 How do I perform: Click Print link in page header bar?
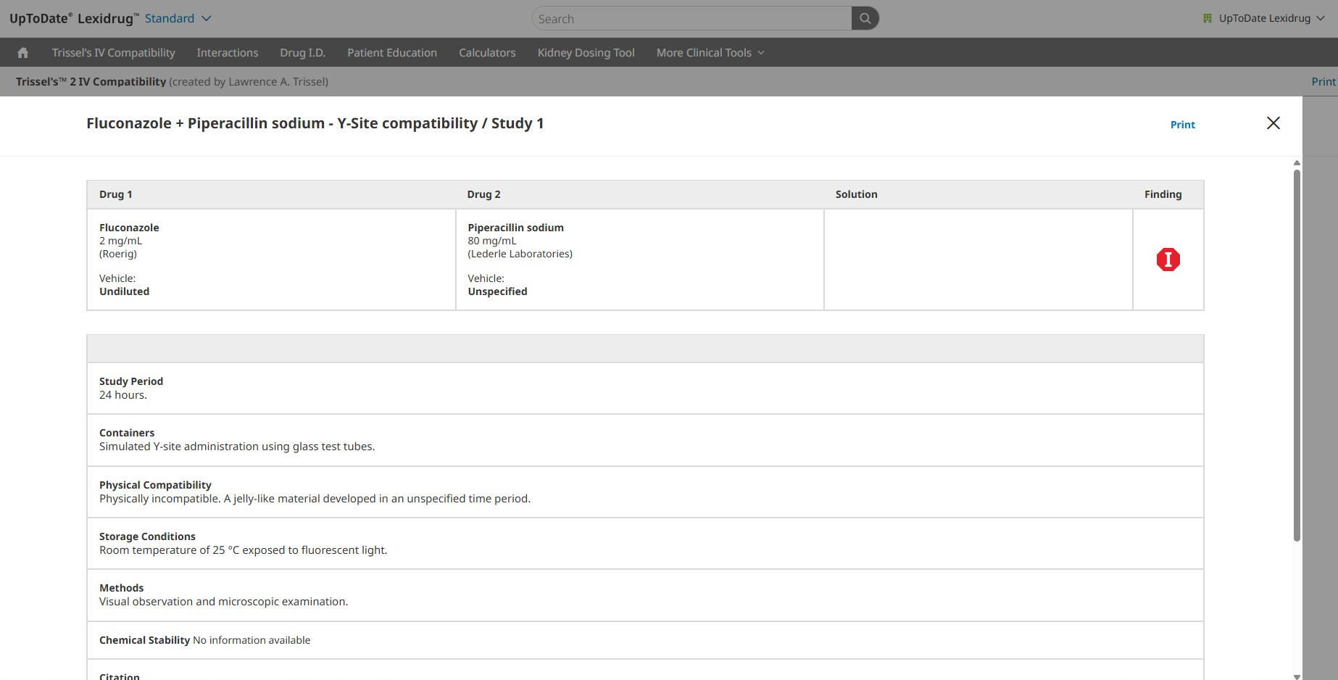tap(1323, 82)
